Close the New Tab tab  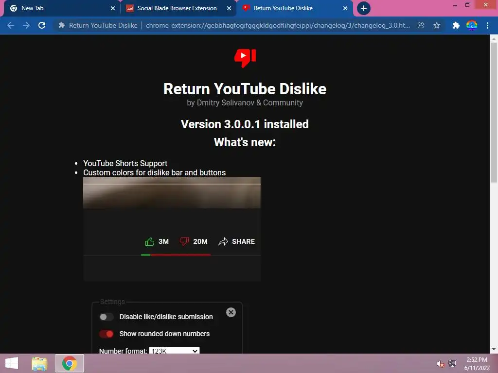tap(113, 8)
